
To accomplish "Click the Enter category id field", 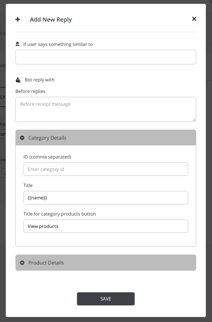I will pyautogui.click(x=106, y=169).
